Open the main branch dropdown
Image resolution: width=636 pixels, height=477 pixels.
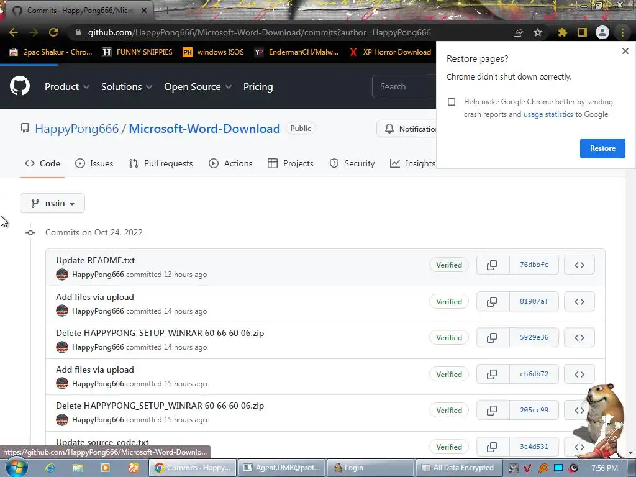click(x=52, y=203)
